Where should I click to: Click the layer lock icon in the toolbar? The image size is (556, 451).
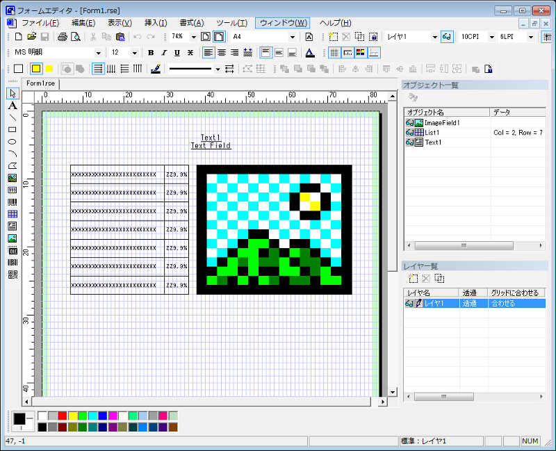pos(373,37)
